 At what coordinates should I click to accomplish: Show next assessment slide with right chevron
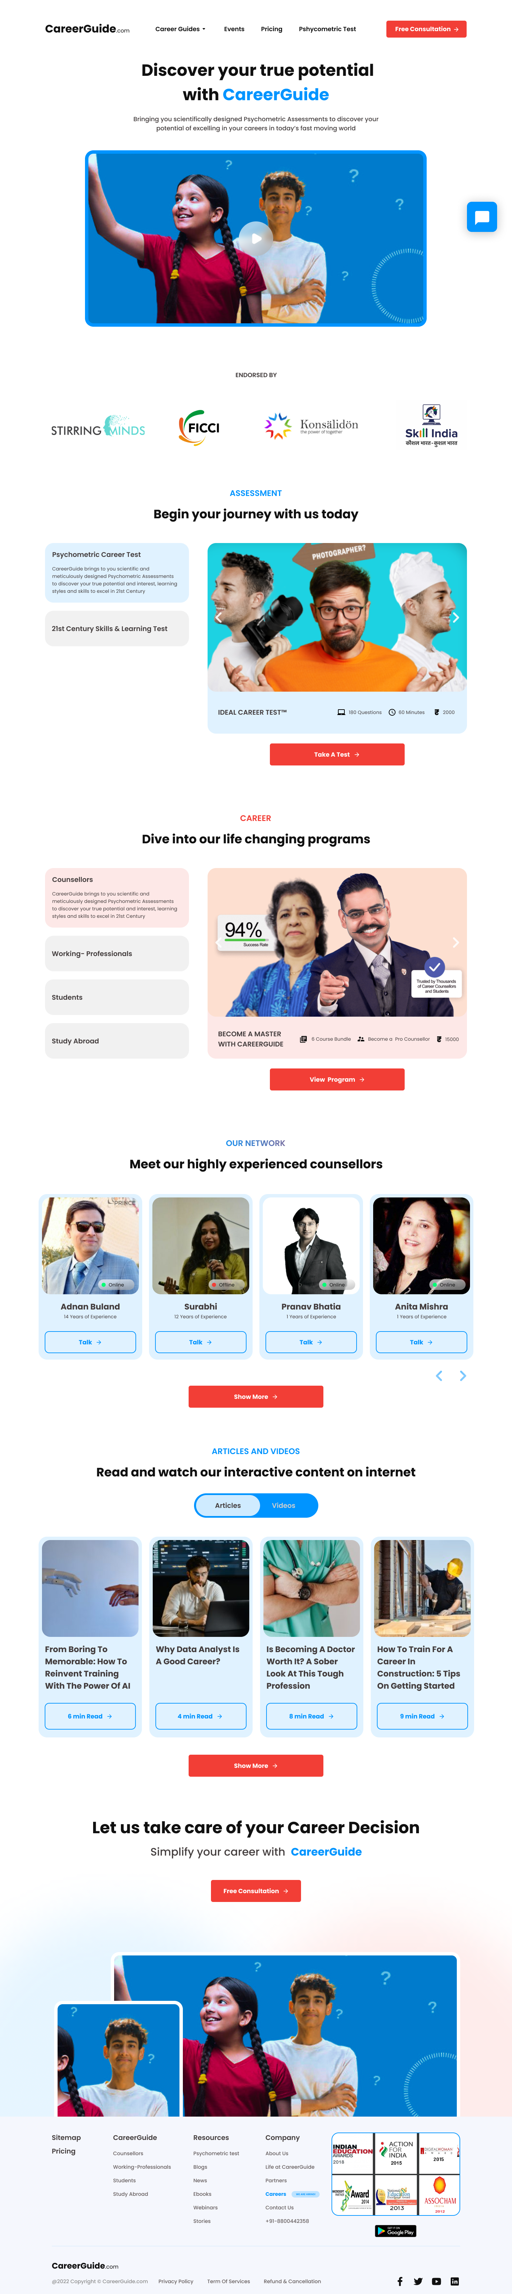click(455, 617)
